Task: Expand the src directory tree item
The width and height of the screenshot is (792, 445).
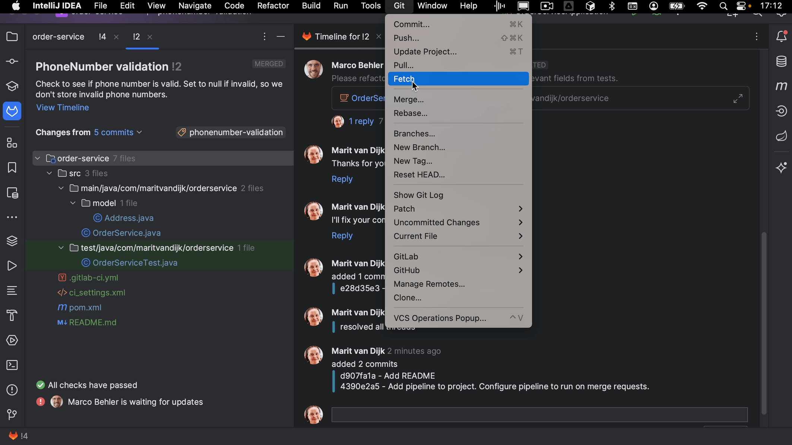Action: tap(49, 173)
